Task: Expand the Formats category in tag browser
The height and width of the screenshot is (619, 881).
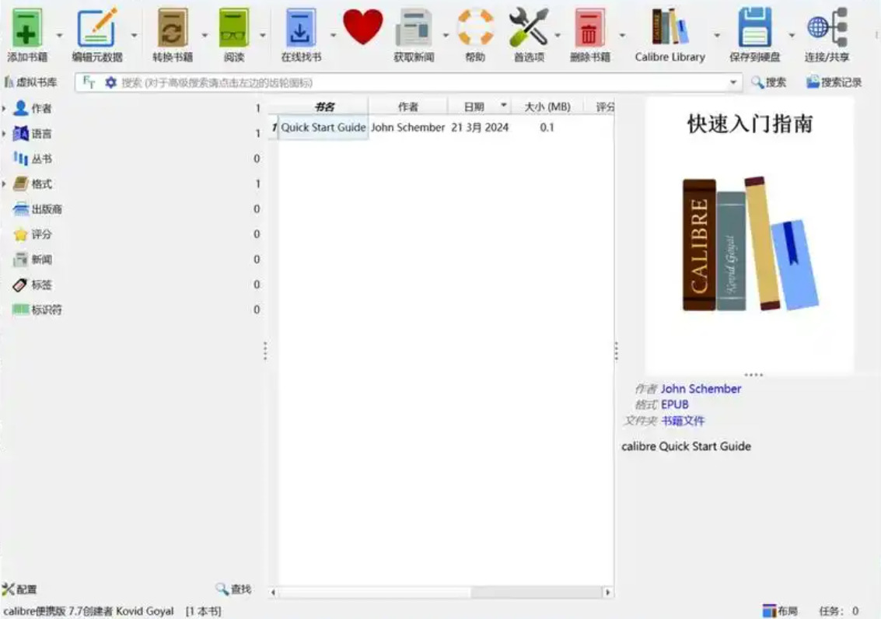Action: point(5,184)
